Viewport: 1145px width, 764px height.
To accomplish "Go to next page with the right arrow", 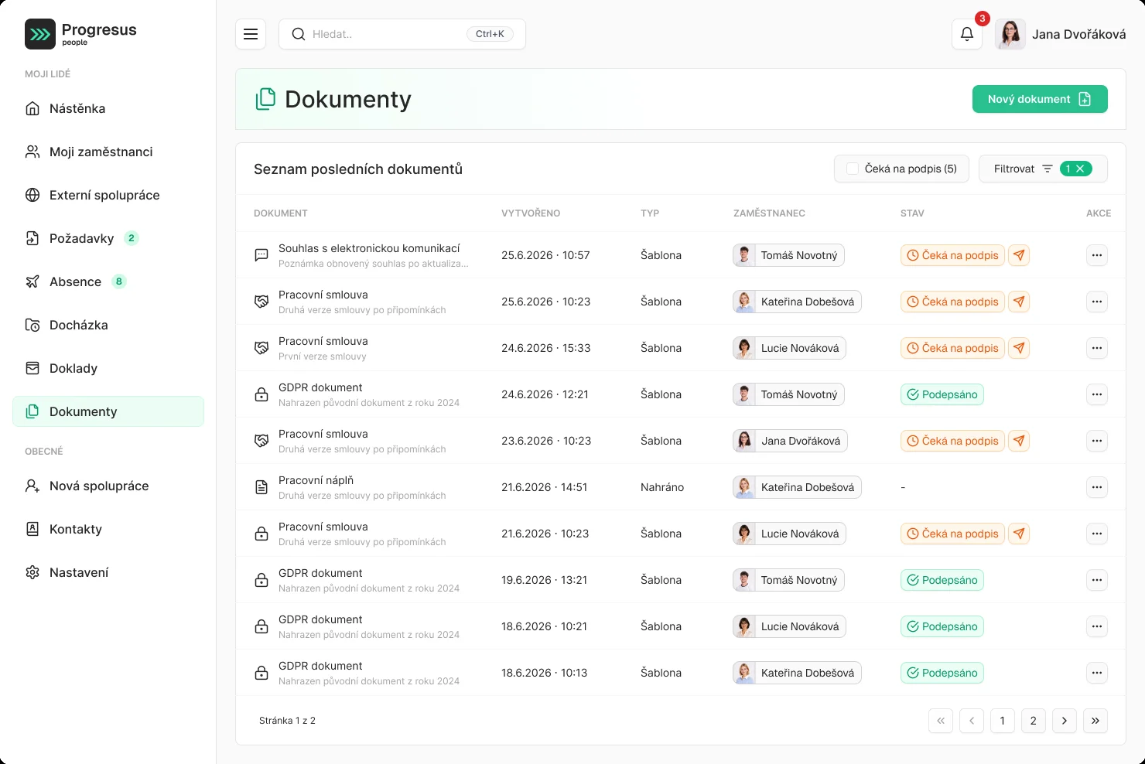I will click(1065, 721).
